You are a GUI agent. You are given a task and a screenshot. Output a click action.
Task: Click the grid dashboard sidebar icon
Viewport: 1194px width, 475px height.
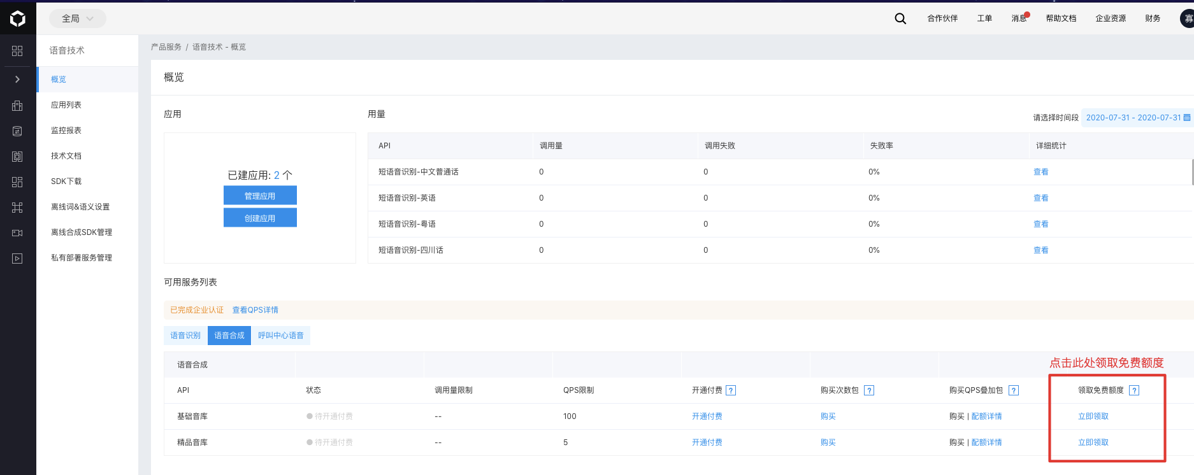[17, 51]
